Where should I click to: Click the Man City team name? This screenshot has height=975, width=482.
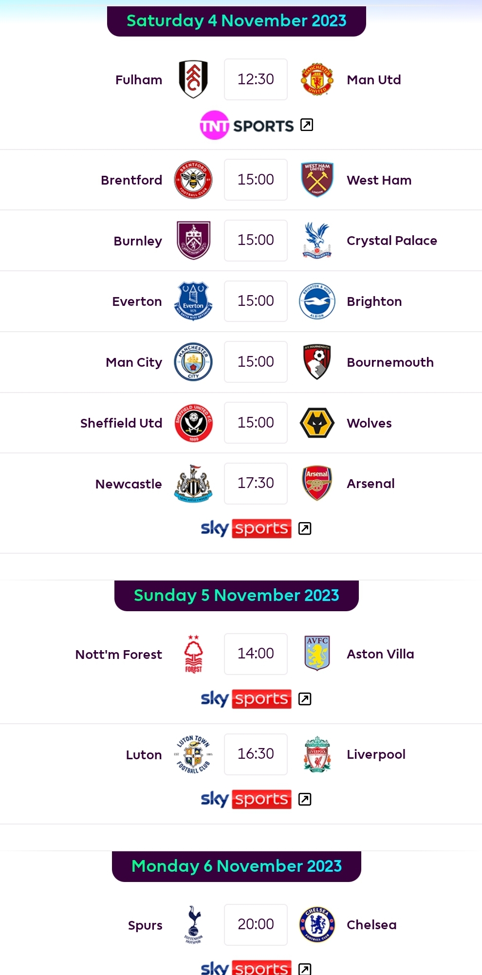point(134,362)
